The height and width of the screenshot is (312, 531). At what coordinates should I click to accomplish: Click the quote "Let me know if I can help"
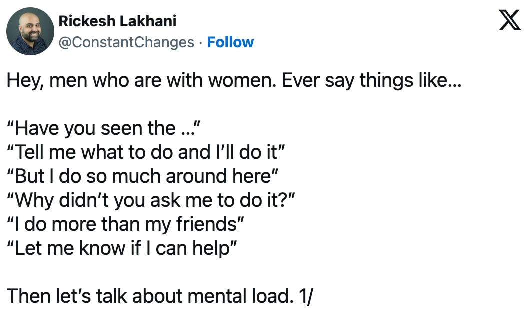coord(122,248)
